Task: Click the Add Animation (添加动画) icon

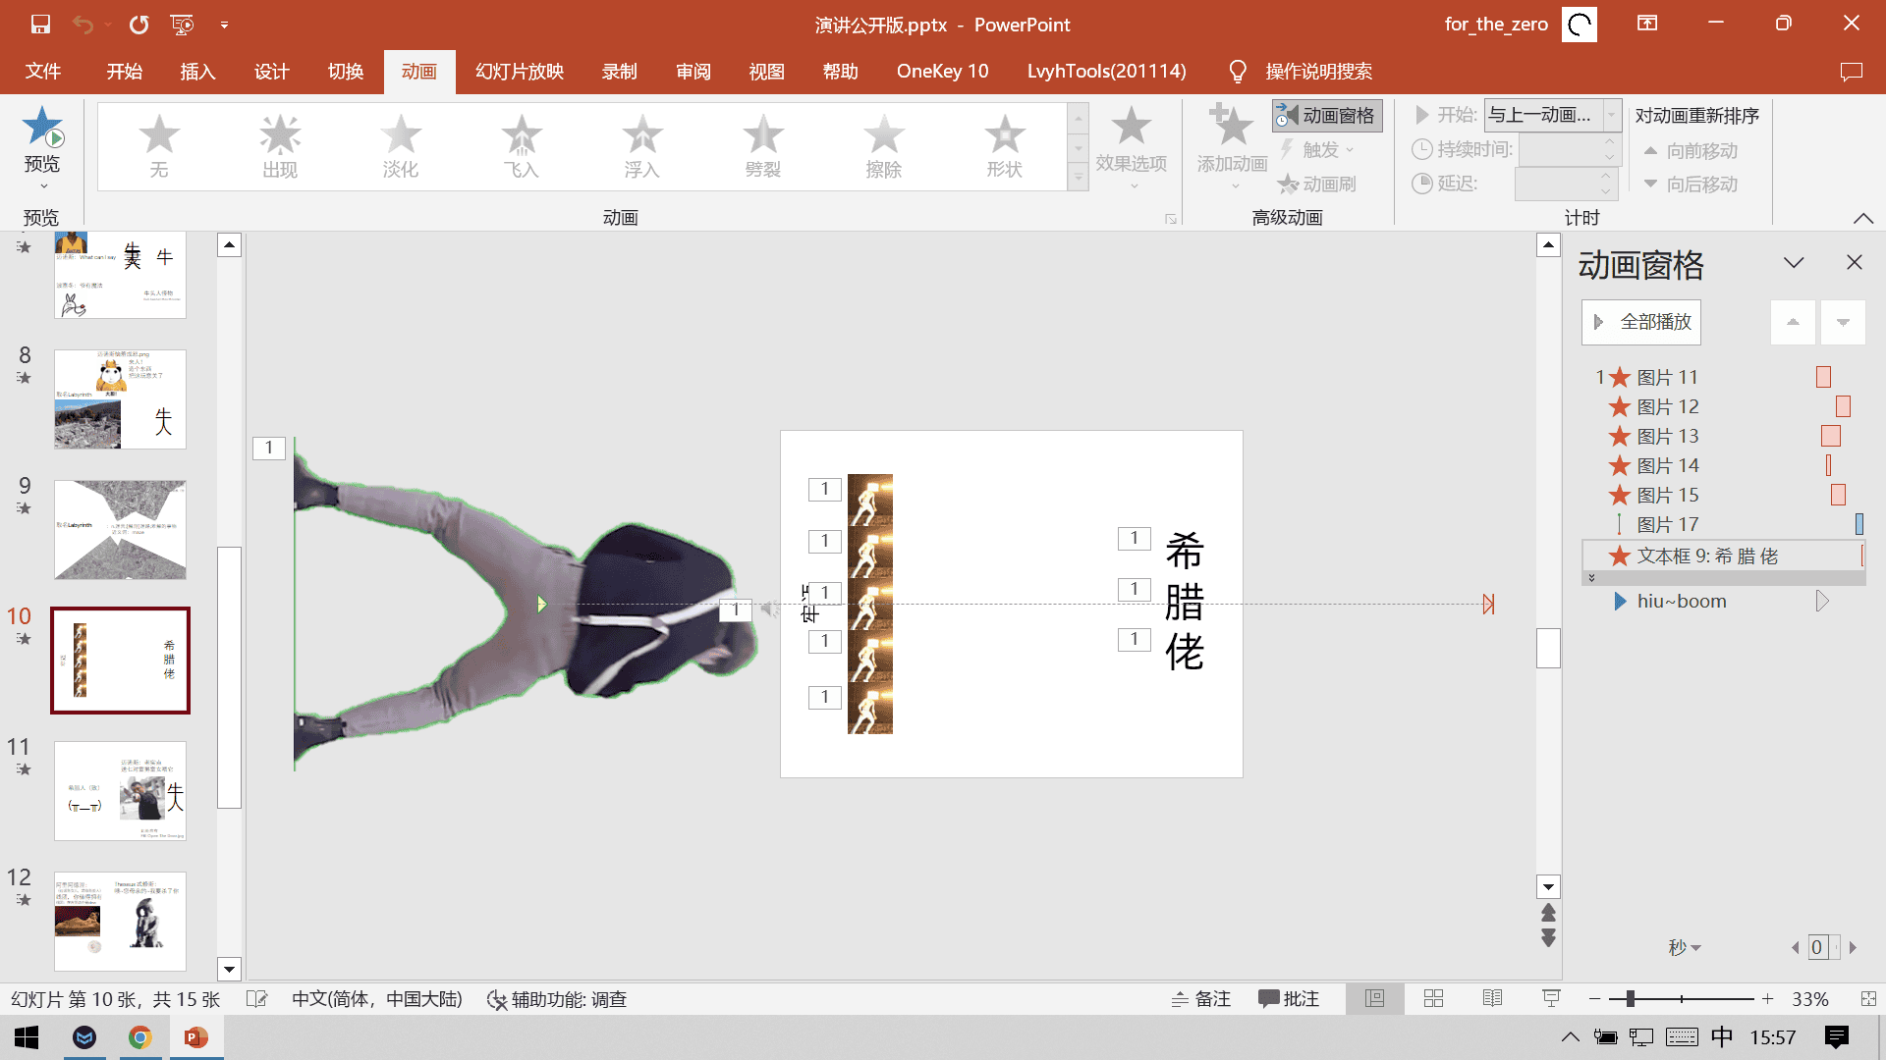Action: (x=1231, y=128)
